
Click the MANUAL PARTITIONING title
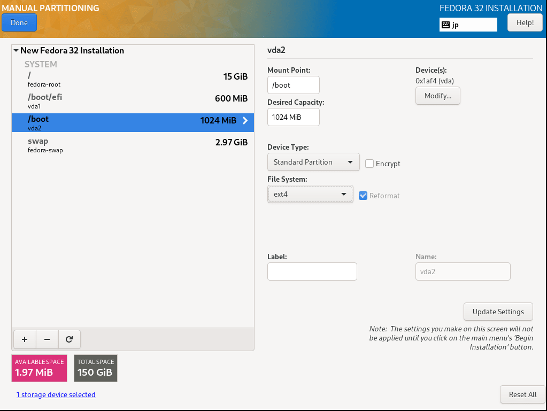(x=50, y=8)
